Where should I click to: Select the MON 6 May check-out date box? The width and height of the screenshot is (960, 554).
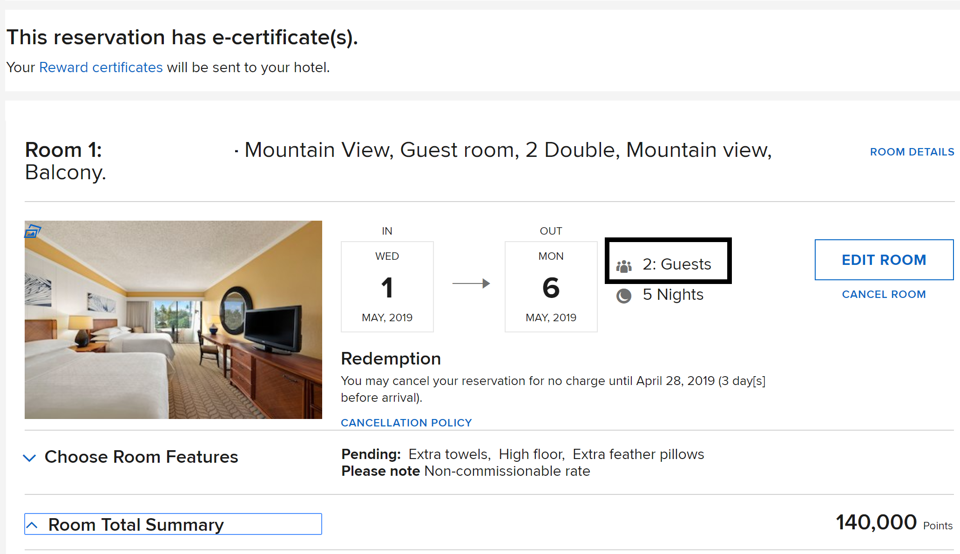(551, 287)
